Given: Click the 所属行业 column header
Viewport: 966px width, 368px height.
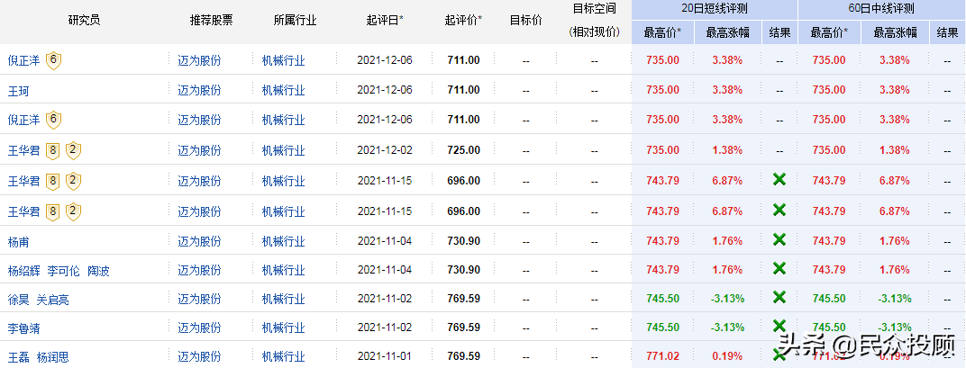Looking at the screenshot, I should (295, 21).
